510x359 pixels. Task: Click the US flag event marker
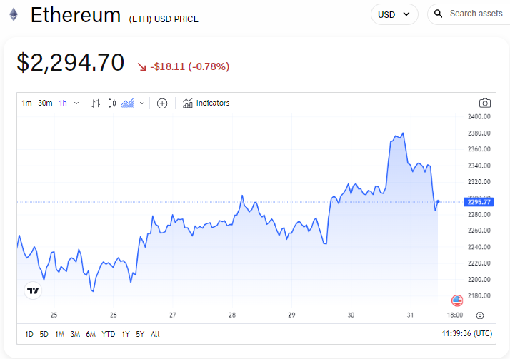click(x=457, y=300)
